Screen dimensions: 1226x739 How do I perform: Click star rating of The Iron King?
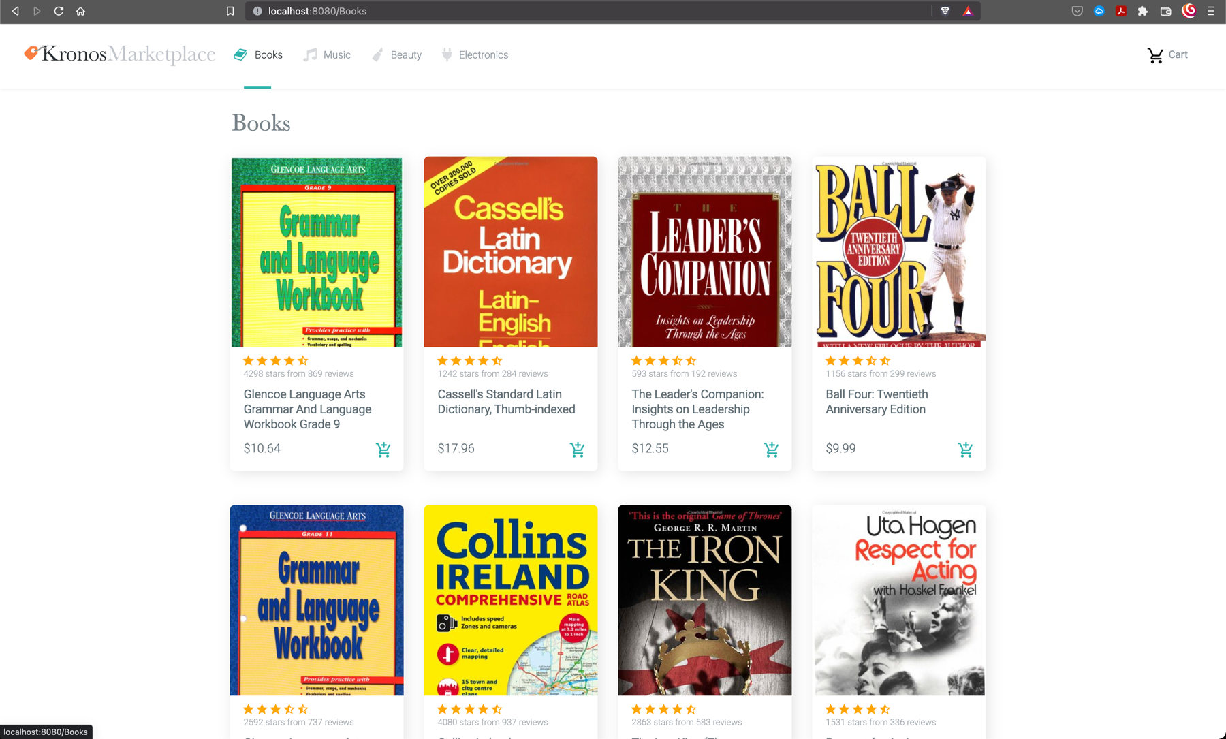coord(664,710)
